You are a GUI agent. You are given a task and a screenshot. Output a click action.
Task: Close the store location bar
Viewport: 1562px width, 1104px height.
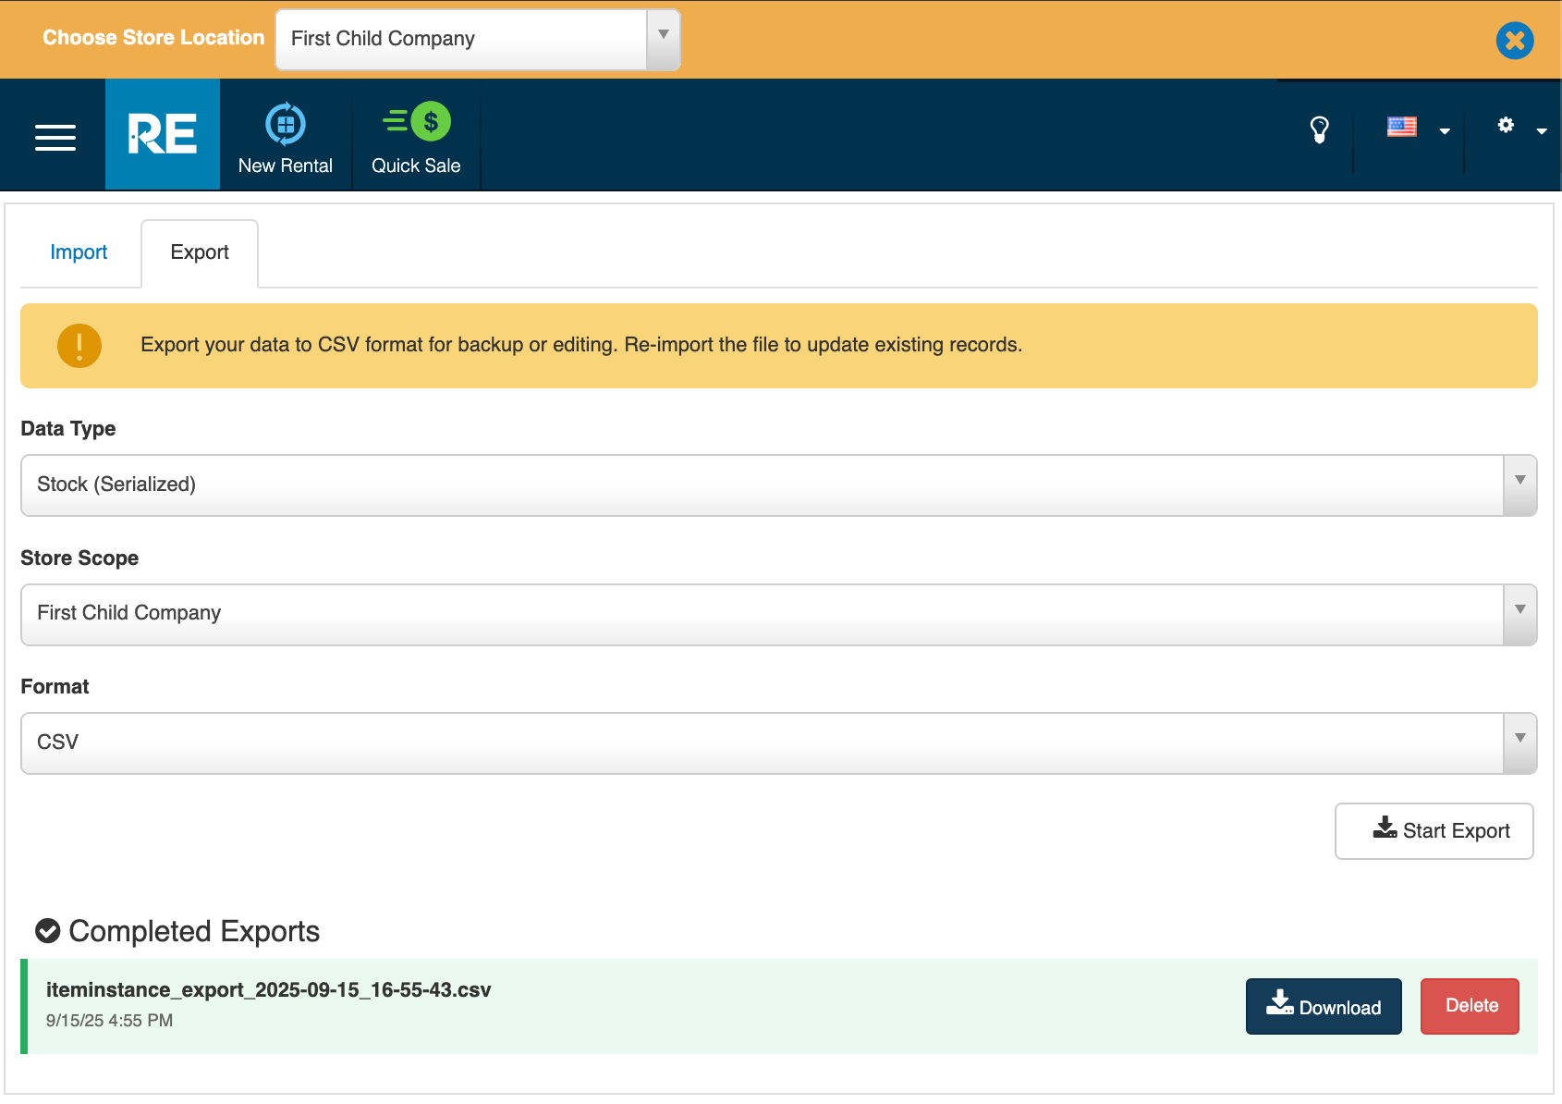[x=1514, y=40]
